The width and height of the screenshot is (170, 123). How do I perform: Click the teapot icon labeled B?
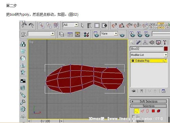pos(140,34)
